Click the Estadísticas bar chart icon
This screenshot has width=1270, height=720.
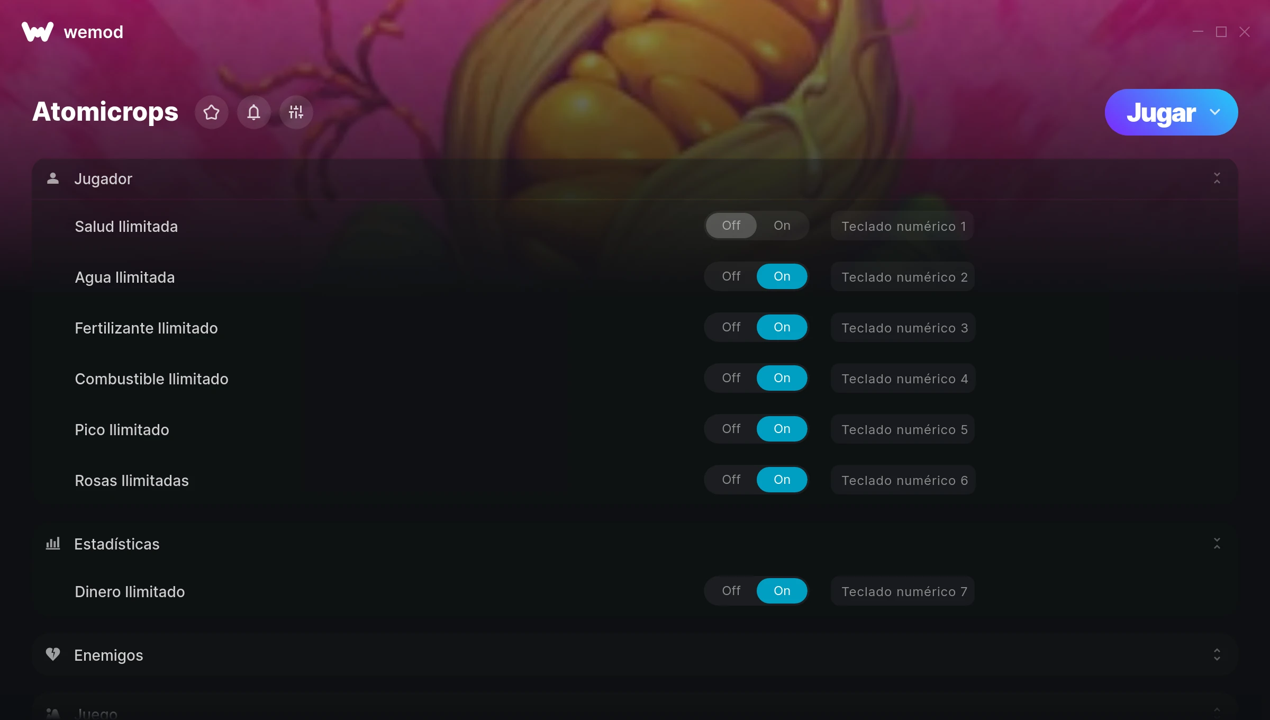pos(53,544)
